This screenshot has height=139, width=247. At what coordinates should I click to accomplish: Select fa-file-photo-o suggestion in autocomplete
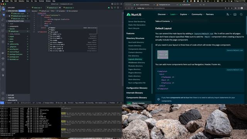pos(73,49)
